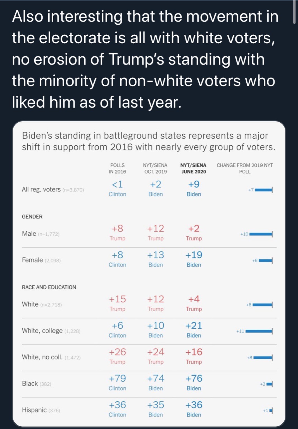The width and height of the screenshot is (298, 429).
Task: Select the "White, no coll." row label
Action: 42,357
